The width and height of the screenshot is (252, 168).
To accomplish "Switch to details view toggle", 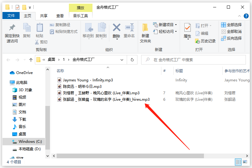I will pos(238,162).
